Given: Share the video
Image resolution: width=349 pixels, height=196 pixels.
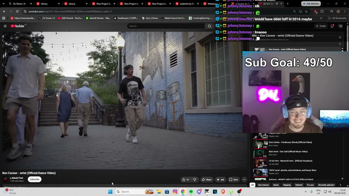Looking at the screenshot, I should (x=206, y=180).
